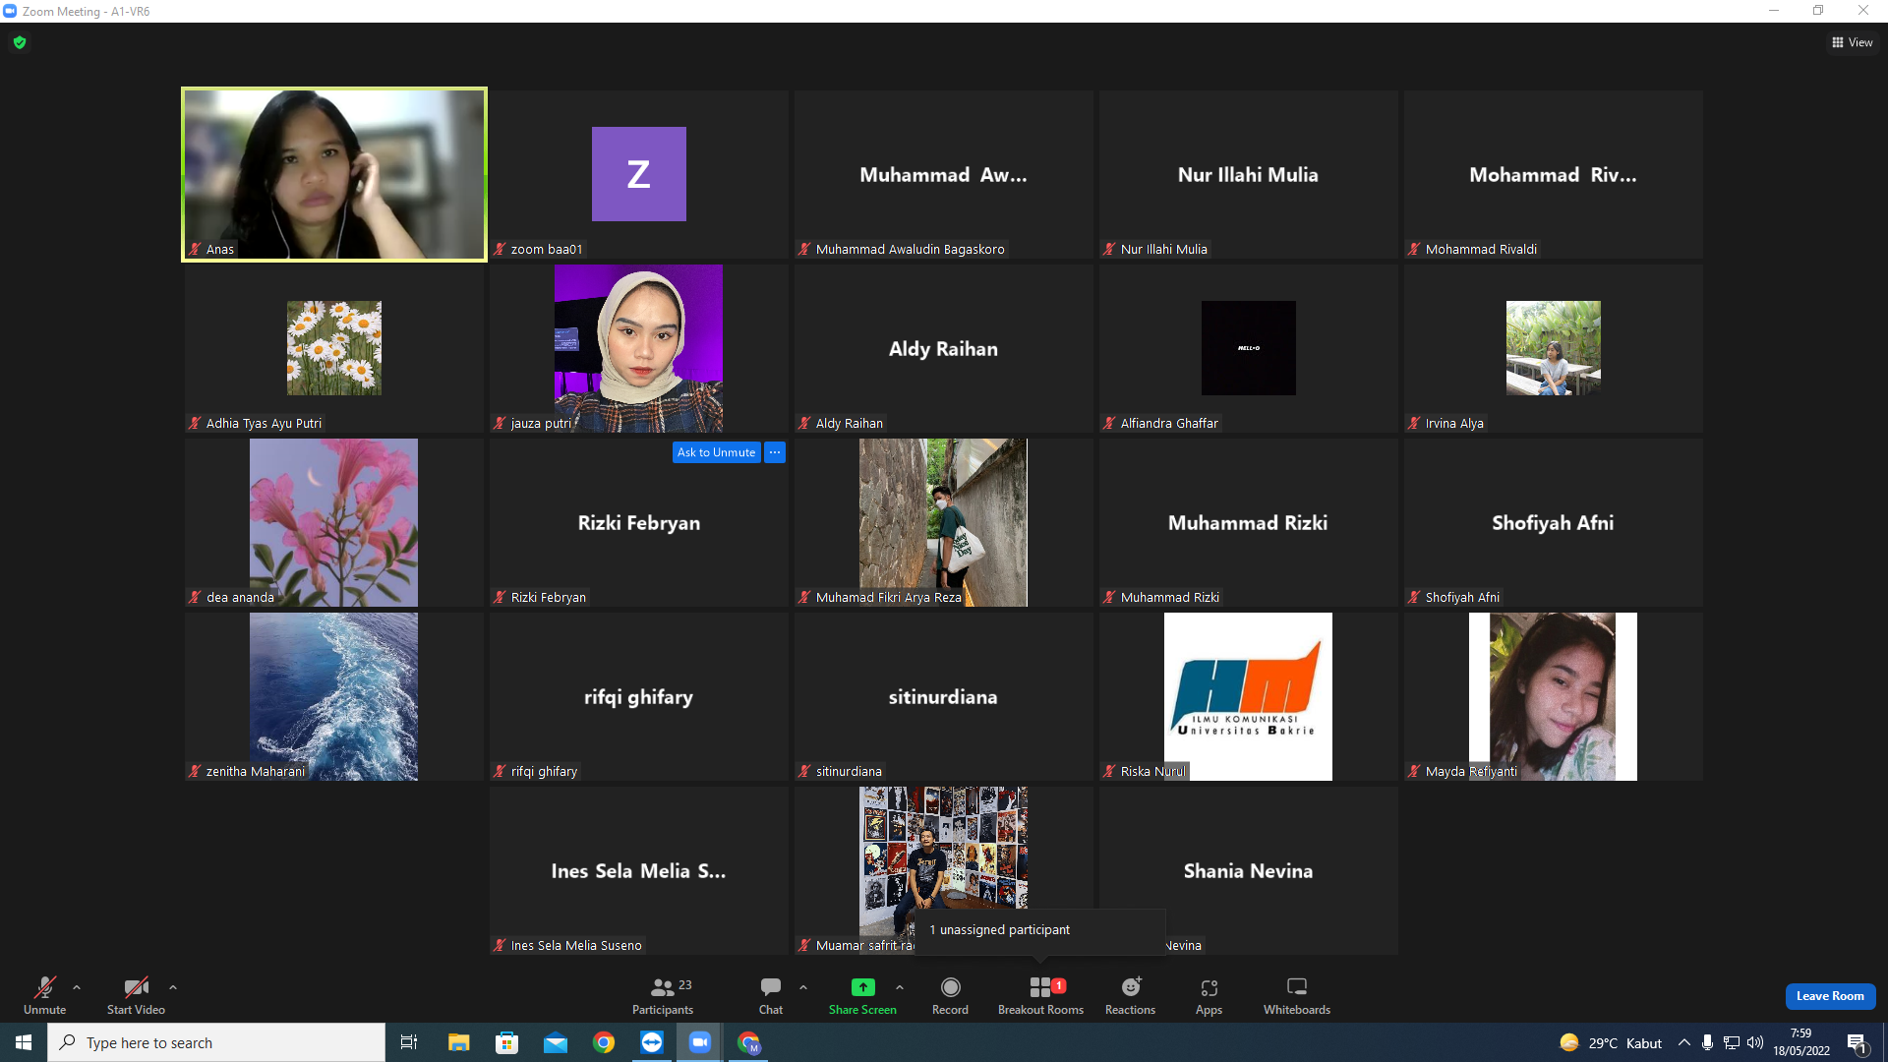Click the Leave Room button
Image resolution: width=1888 pixels, height=1062 pixels.
click(1830, 996)
